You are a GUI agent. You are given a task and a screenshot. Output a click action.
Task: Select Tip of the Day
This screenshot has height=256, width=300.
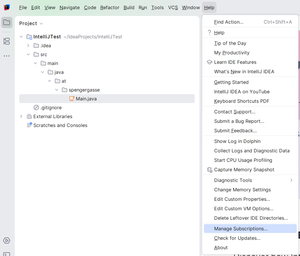pos(250,43)
